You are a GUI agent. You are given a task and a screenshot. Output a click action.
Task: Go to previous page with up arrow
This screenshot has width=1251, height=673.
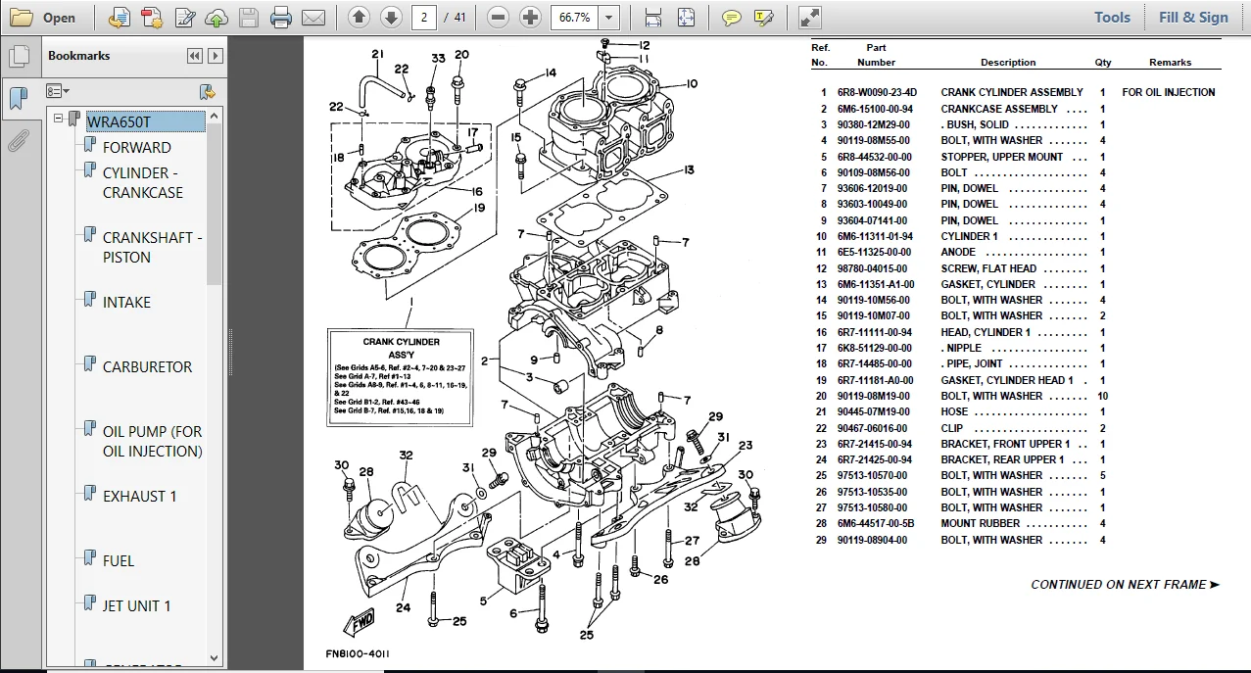[359, 18]
